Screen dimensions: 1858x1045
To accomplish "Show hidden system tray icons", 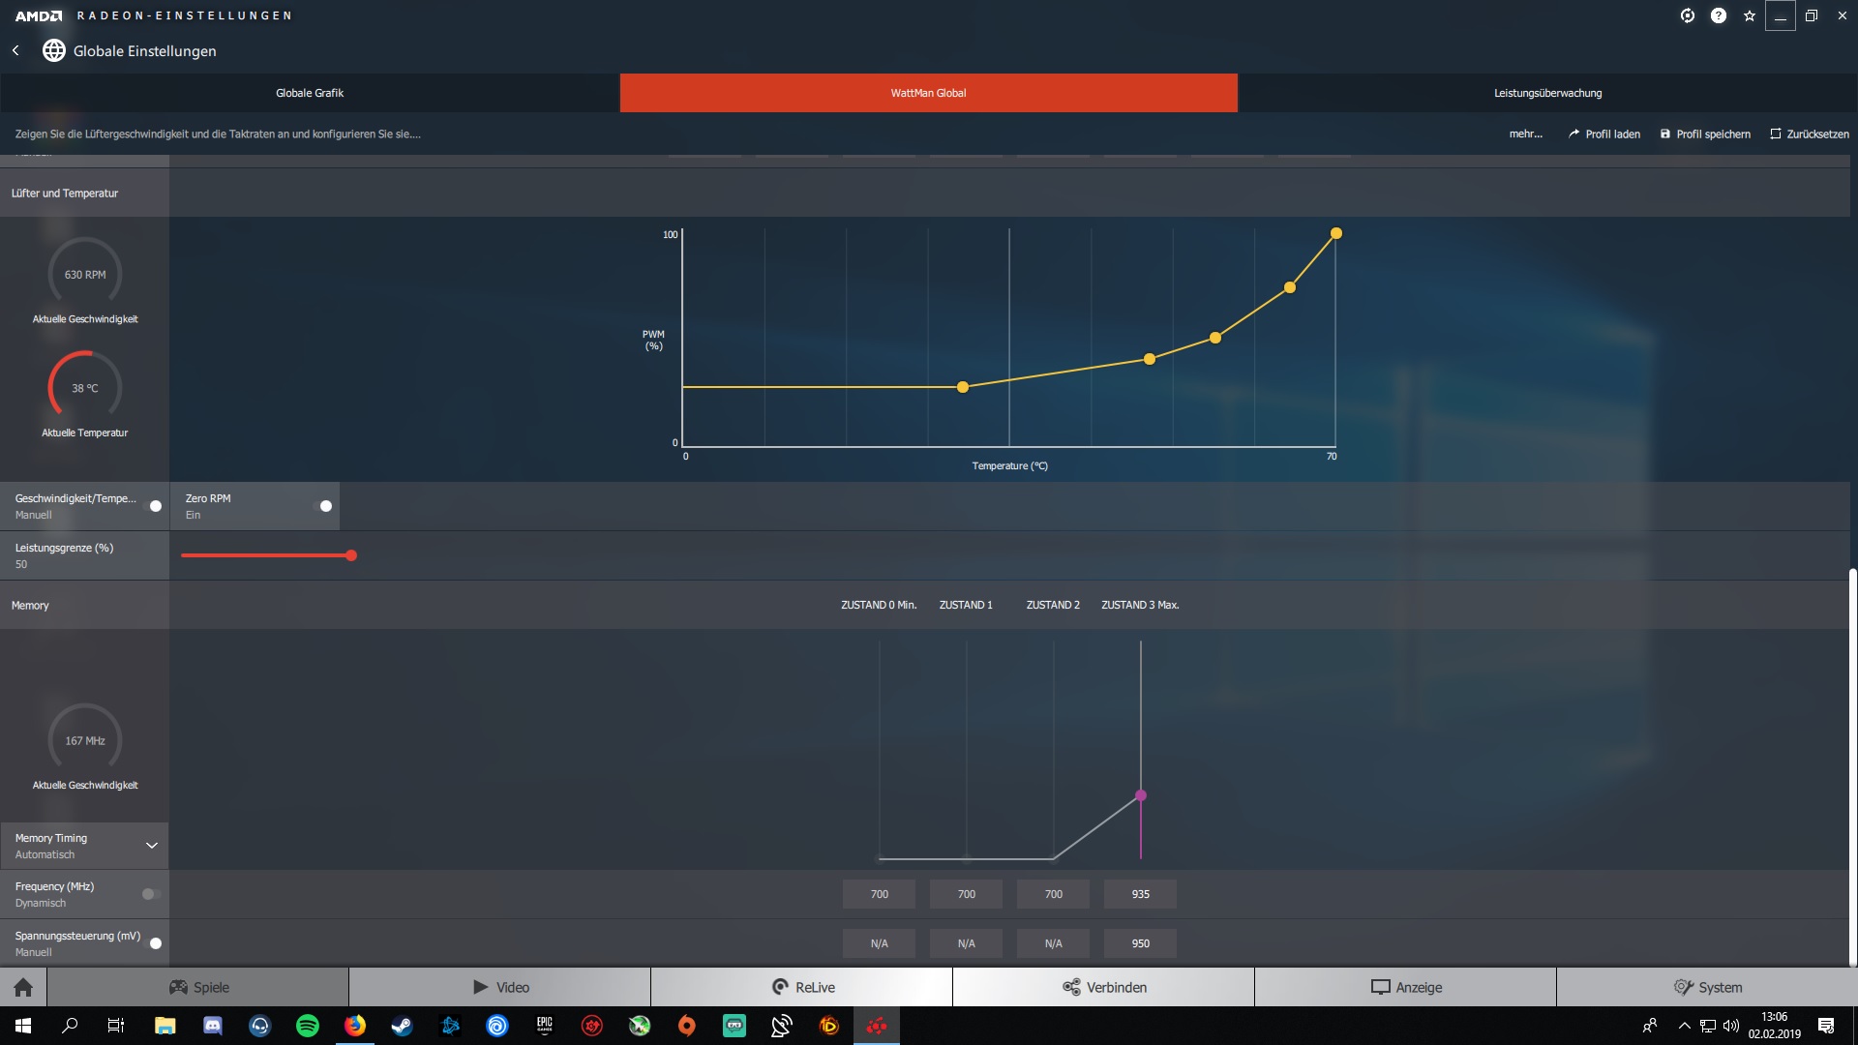I will [1684, 1026].
